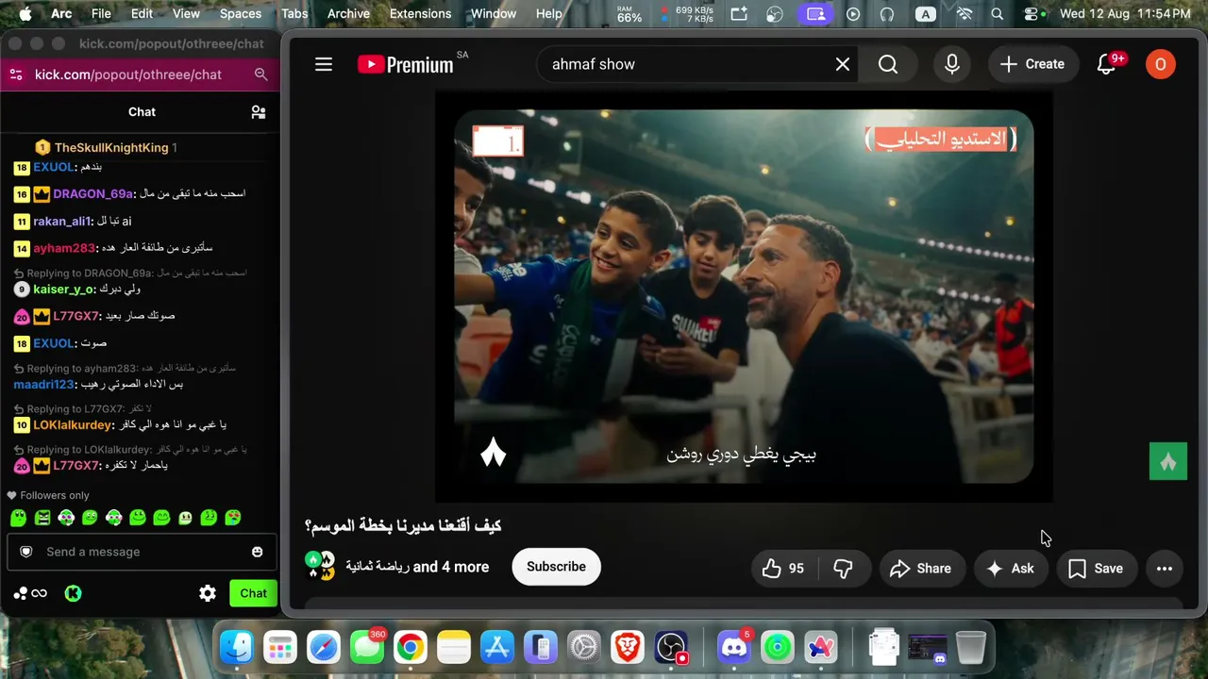Viewport: 1208px width, 679px height.
Task: Open DRAGON_69a user profile in chat
Action: (92, 194)
